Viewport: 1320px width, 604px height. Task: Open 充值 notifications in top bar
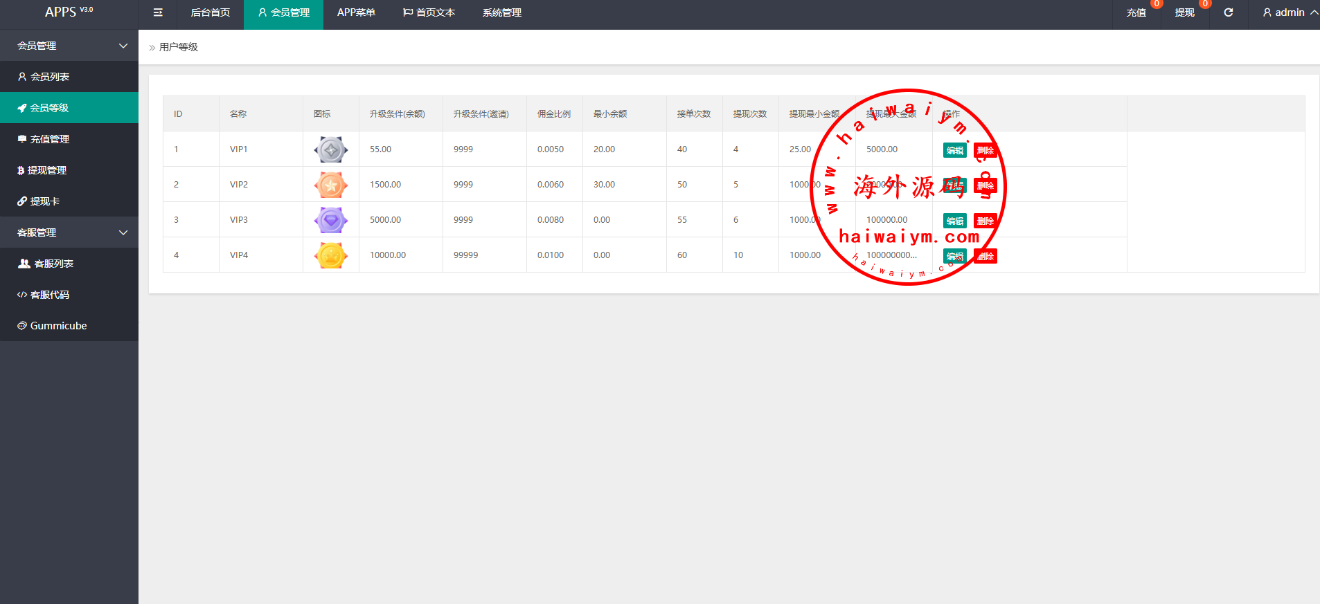pyautogui.click(x=1136, y=12)
